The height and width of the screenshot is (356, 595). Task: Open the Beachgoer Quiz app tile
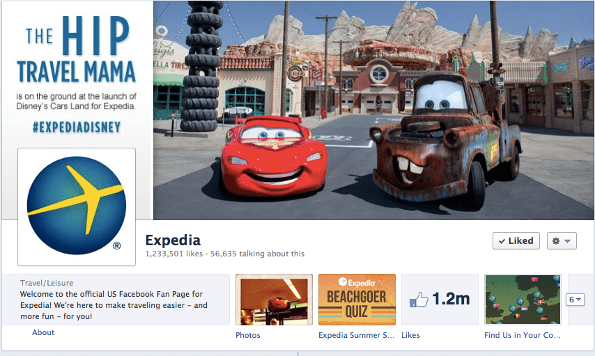357,300
